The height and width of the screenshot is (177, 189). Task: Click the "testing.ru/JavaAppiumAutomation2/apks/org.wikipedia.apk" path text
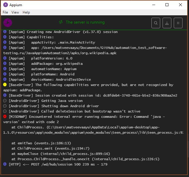60,53
